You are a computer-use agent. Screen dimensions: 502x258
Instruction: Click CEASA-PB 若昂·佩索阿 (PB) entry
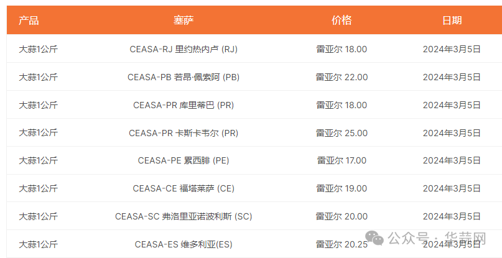184,77
